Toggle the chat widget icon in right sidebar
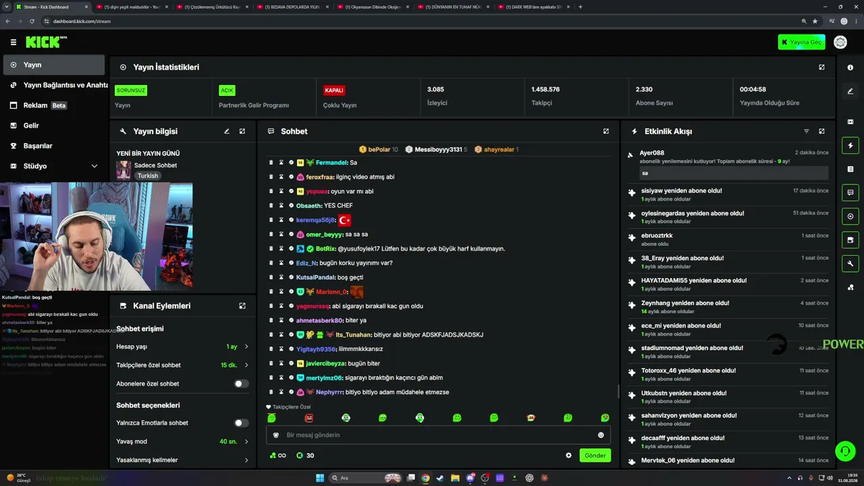 click(x=850, y=192)
